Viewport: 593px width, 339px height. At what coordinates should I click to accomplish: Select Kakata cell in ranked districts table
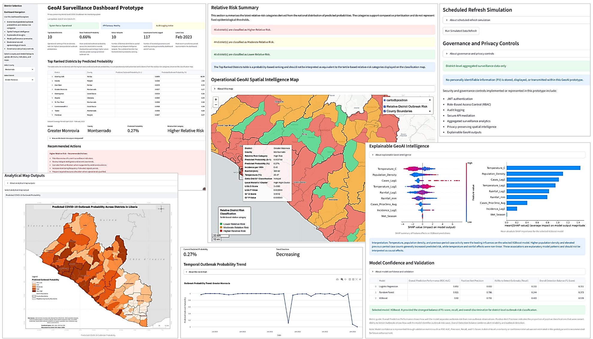pos(69,81)
